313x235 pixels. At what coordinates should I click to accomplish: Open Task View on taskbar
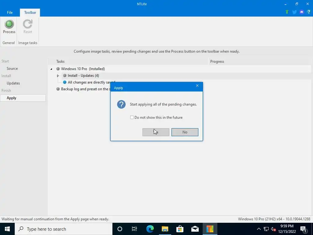click(134, 229)
